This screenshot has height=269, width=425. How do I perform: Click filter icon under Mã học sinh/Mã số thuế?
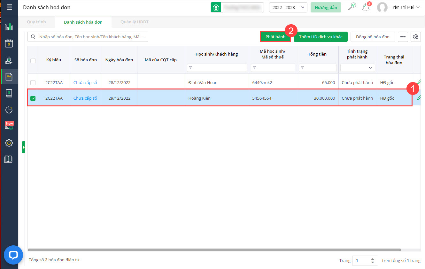point(254,68)
